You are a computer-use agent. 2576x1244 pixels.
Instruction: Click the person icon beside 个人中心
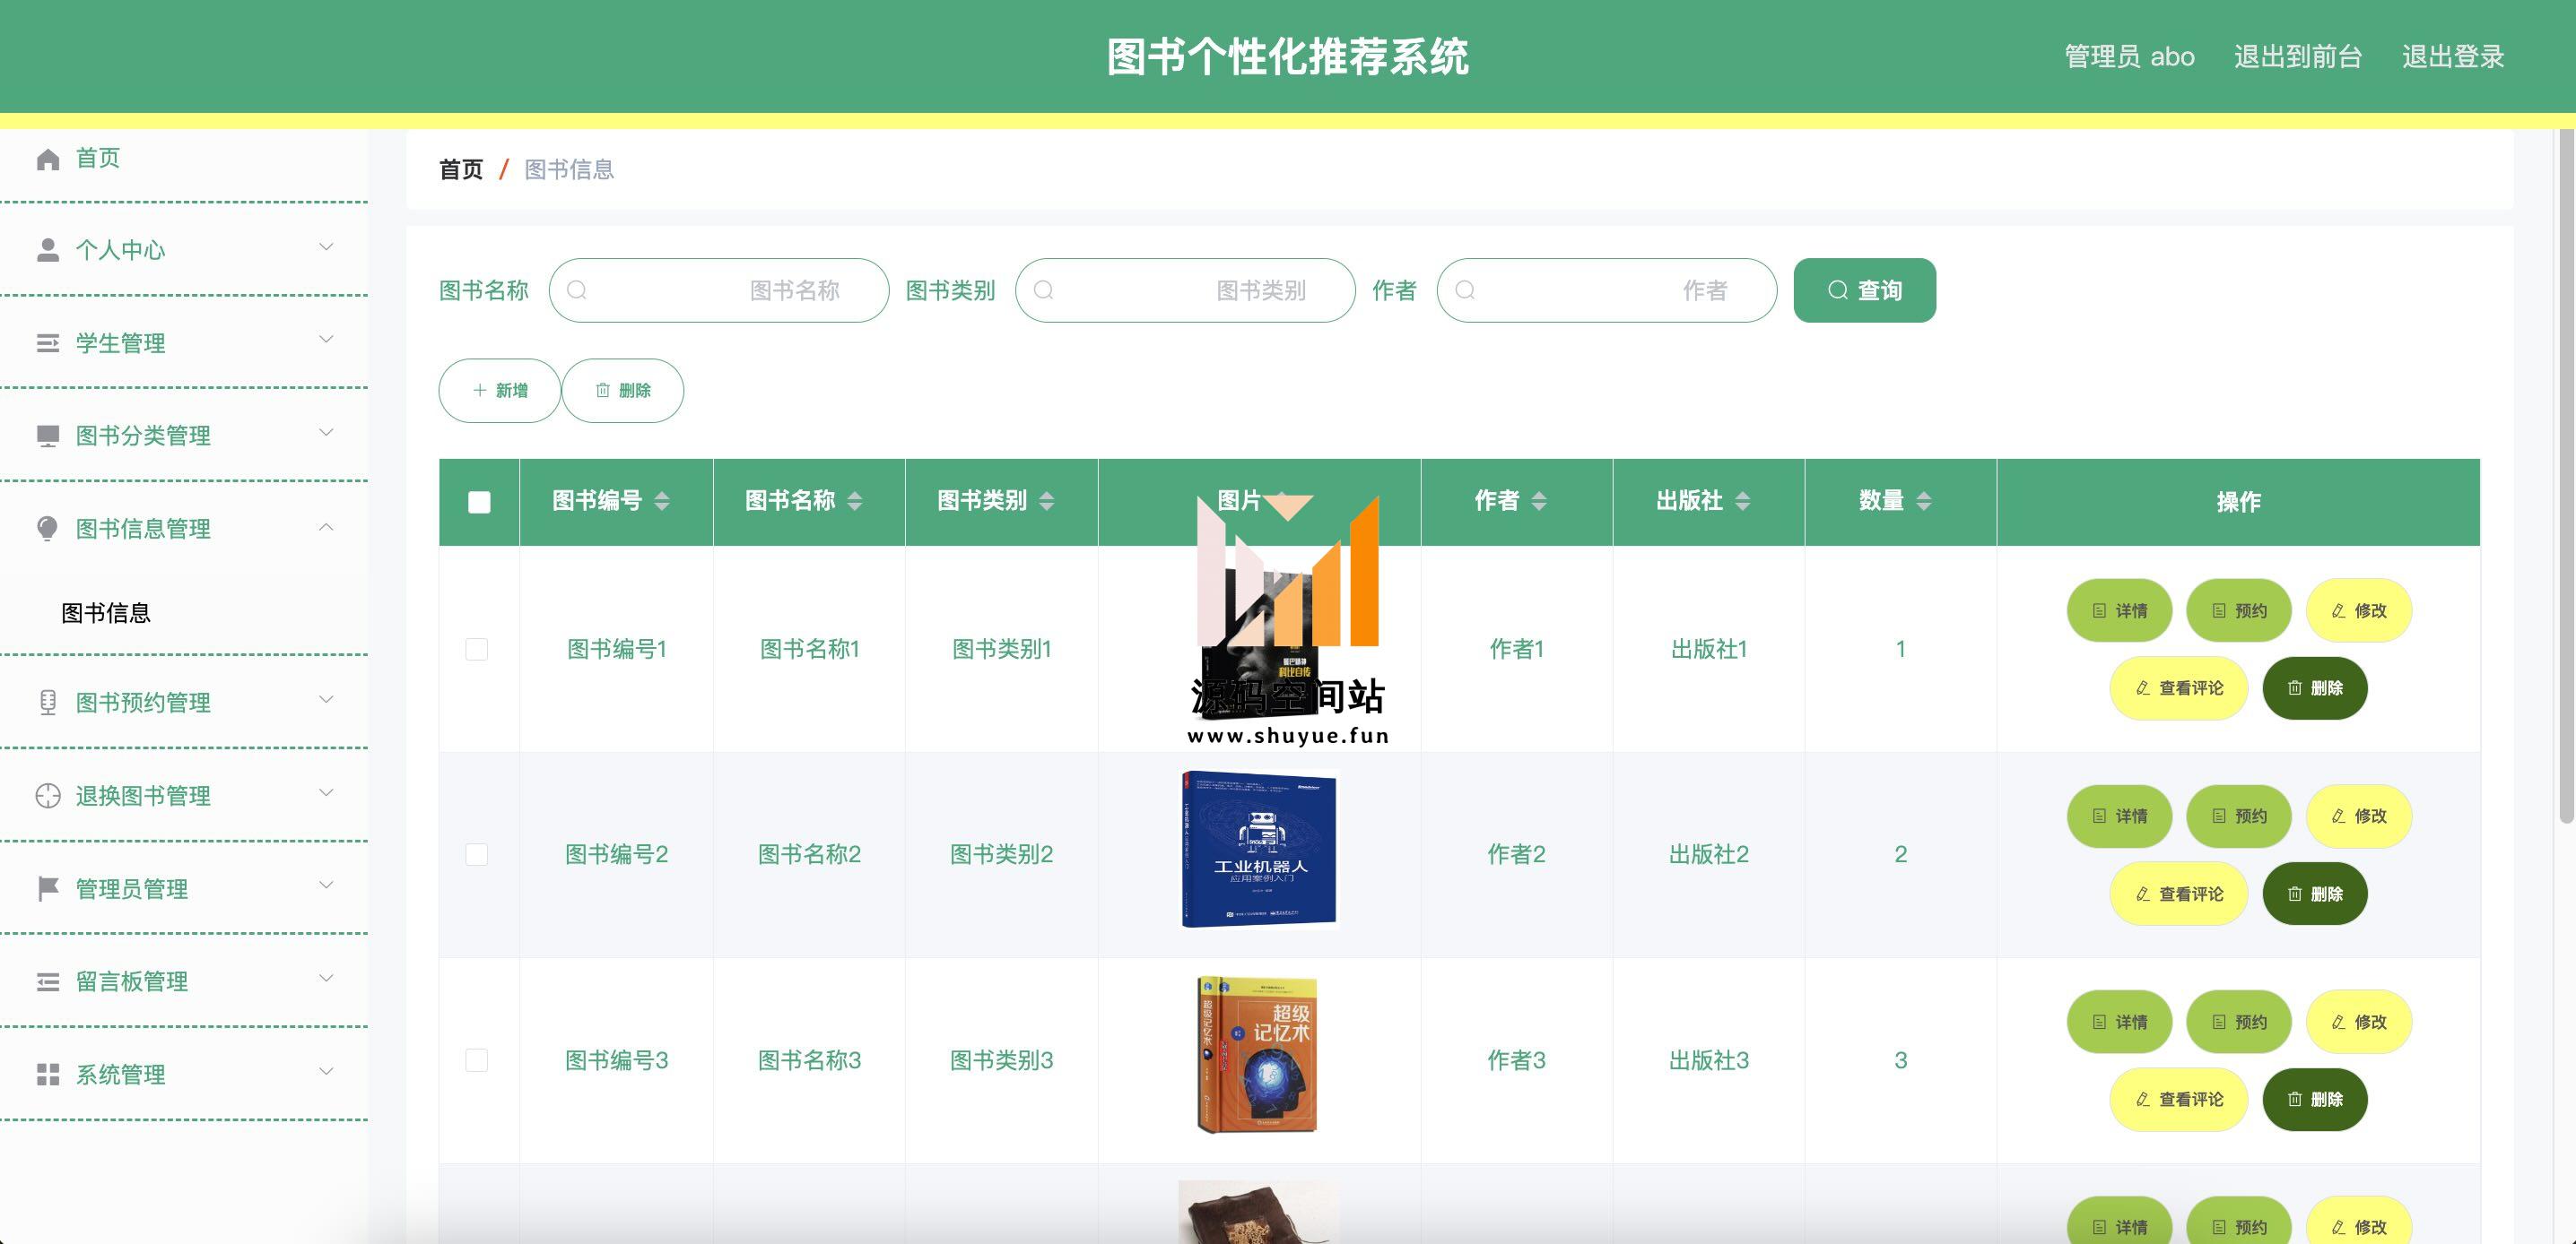(x=48, y=250)
